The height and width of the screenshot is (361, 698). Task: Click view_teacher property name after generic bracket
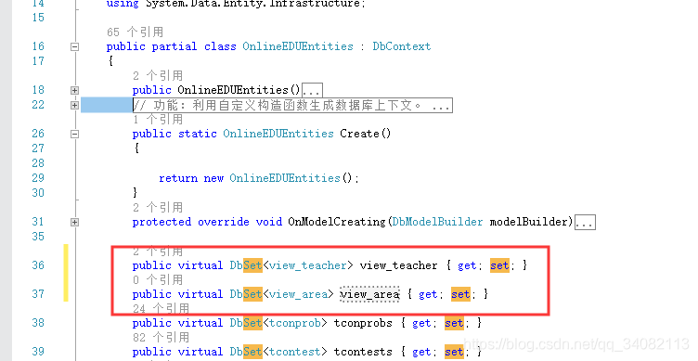[398, 265]
